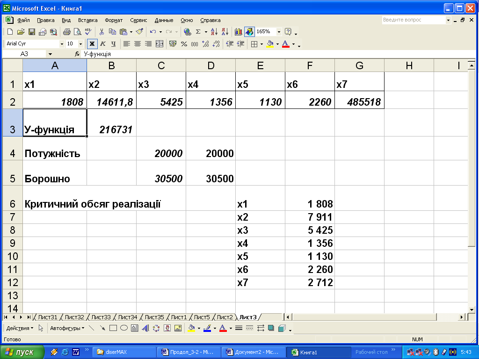Screen dimensions: 479x359
Task: Print the sheet using the printer icon
Action: click(66, 32)
